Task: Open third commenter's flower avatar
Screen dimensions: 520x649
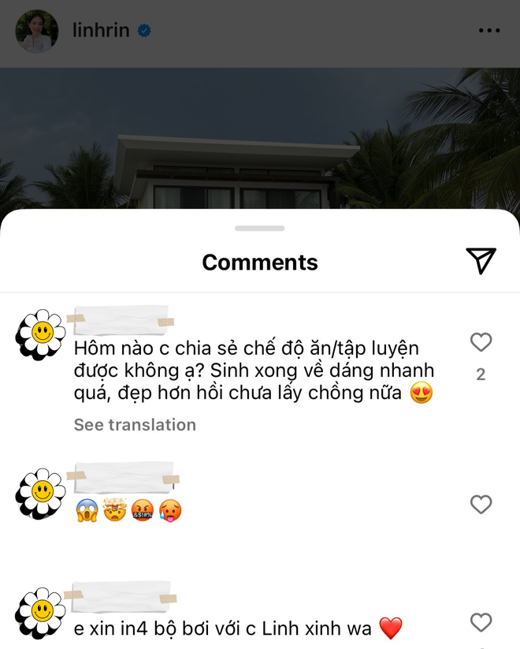Action: [x=40, y=613]
